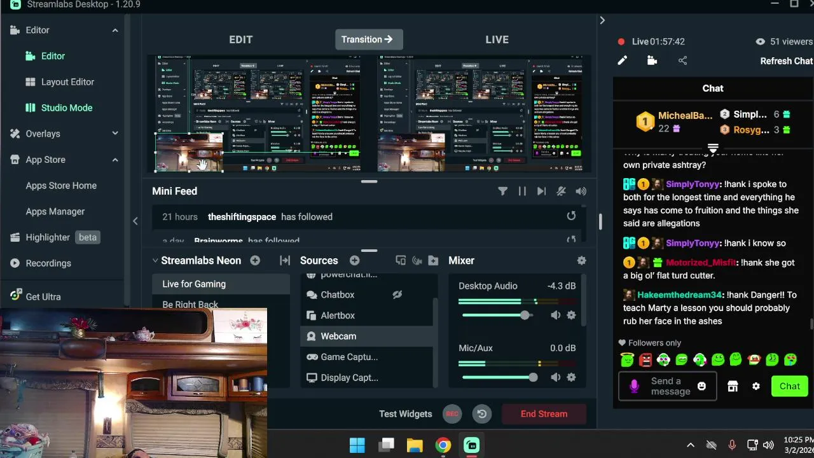
Task: Open Apps Store Home
Action: point(61,186)
